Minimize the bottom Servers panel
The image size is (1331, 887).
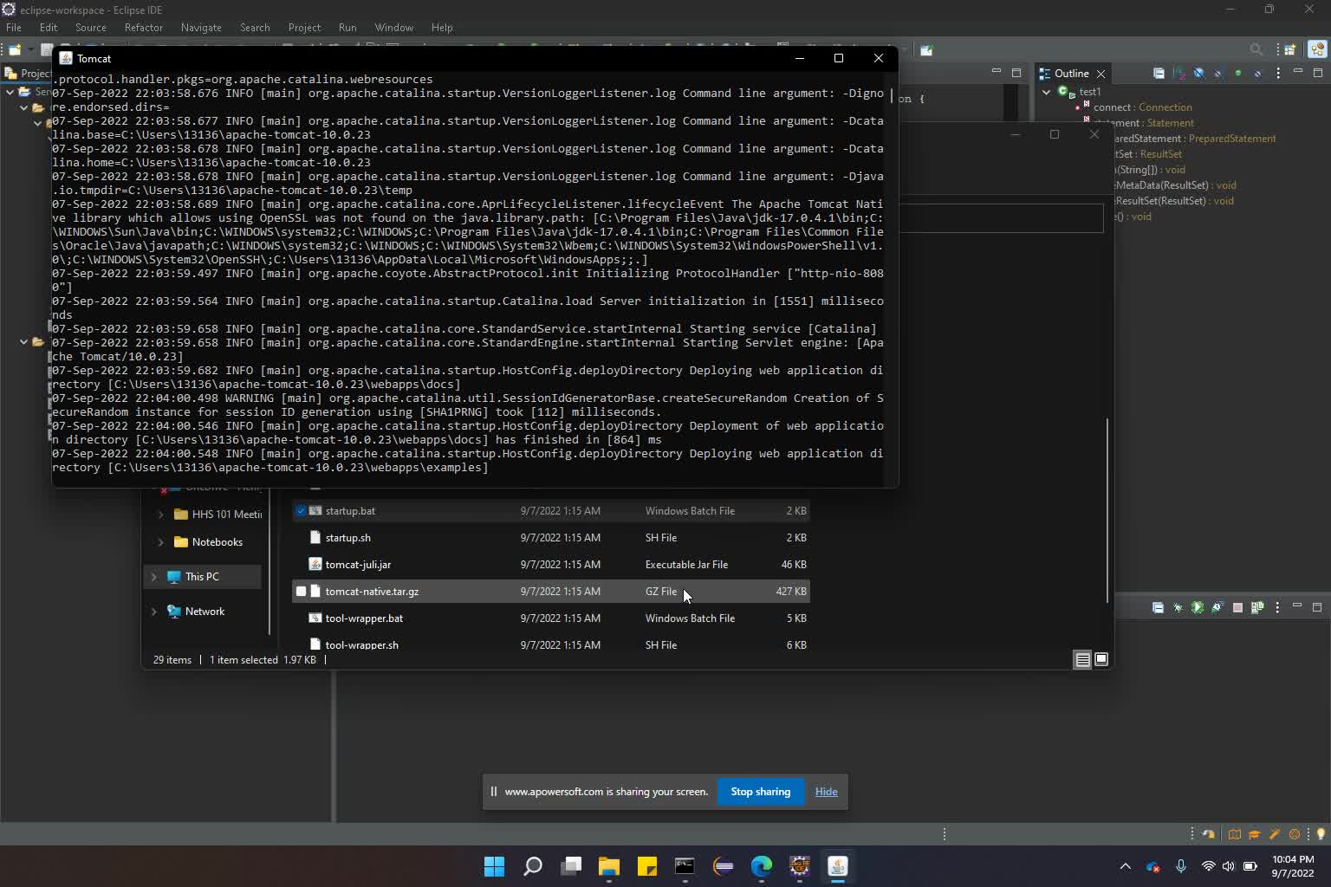tap(1297, 606)
